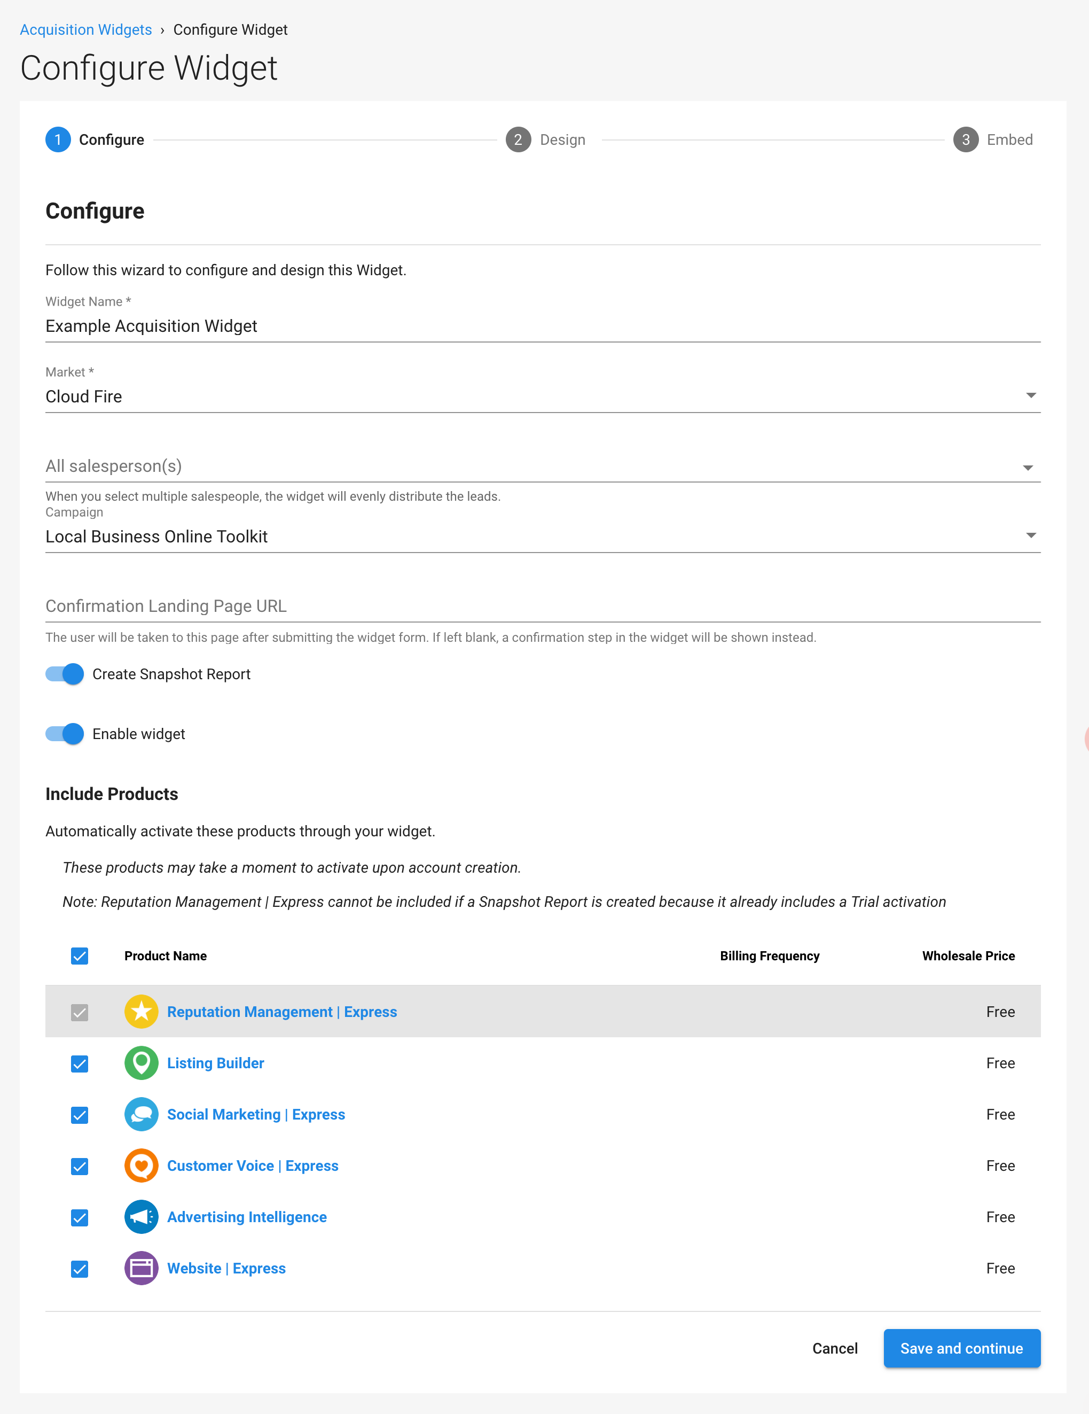The height and width of the screenshot is (1414, 1089).
Task: Click the Confirmation Landing Page URL field
Action: pyautogui.click(x=543, y=606)
